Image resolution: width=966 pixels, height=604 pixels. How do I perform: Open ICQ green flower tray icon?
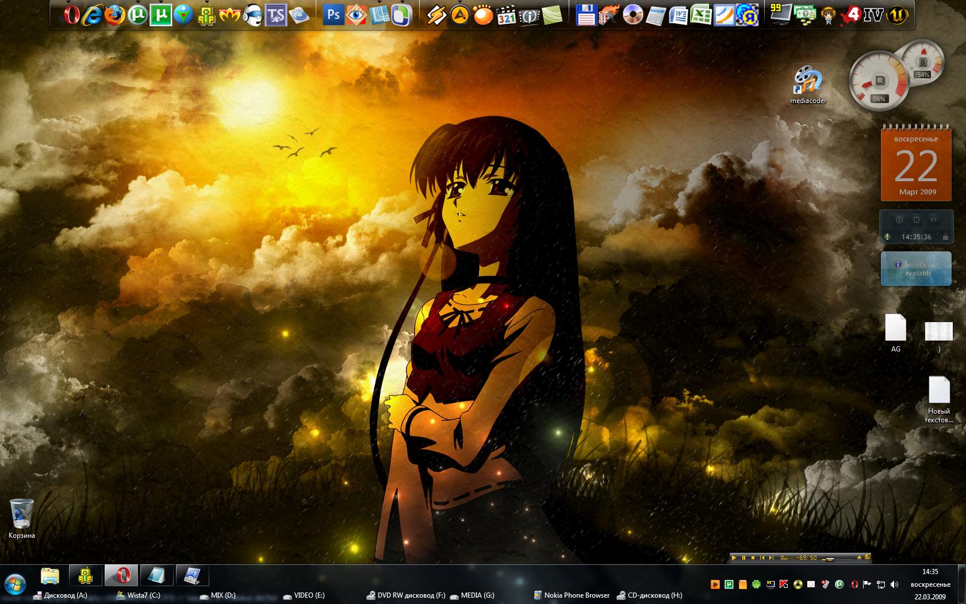pos(756,584)
